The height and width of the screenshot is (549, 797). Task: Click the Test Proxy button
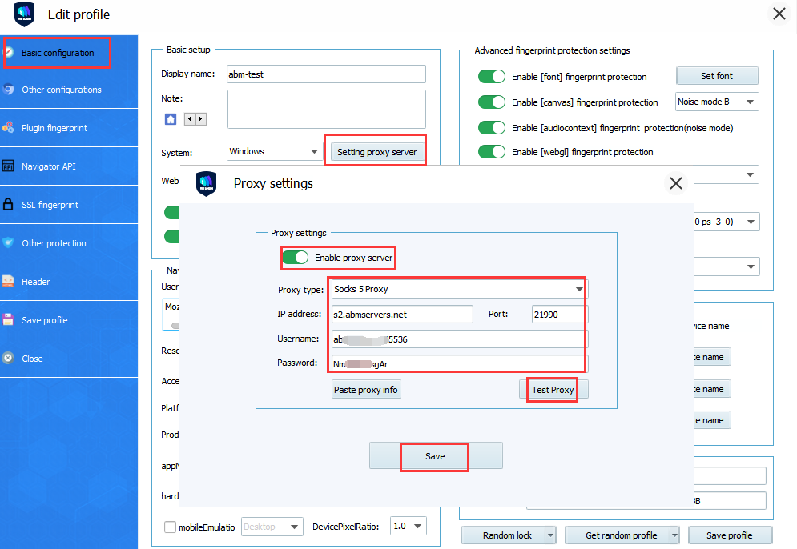553,390
